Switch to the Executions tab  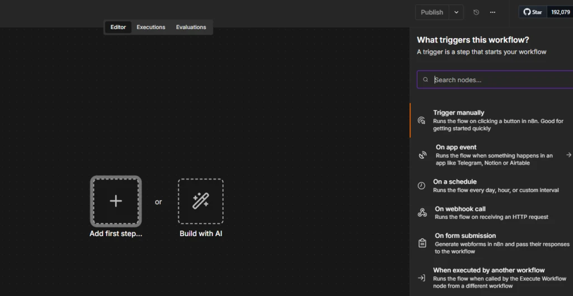[x=151, y=27]
